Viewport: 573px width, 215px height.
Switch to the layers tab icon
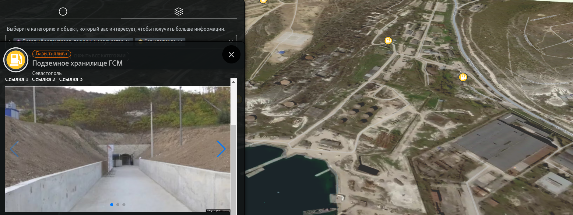pyautogui.click(x=179, y=12)
